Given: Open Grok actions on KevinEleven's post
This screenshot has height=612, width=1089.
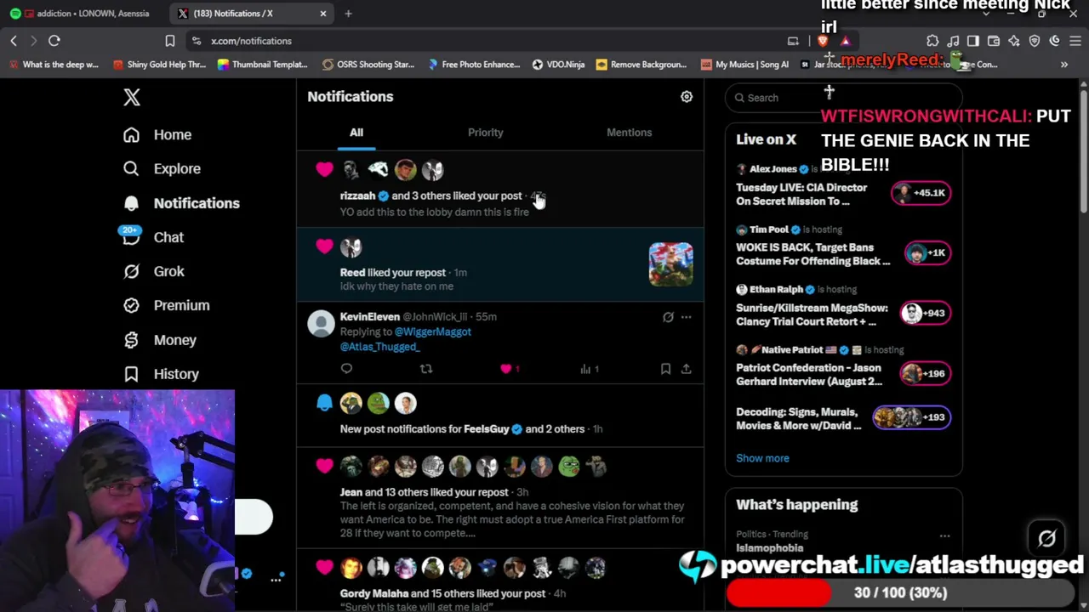Looking at the screenshot, I should (x=668, y=317).
